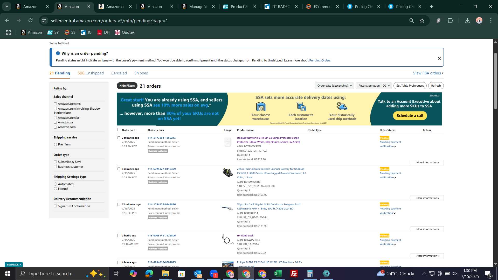The image size is (498, 280).
Task: Close the 'Why is an order pending' notice
Action: [439, 58]
